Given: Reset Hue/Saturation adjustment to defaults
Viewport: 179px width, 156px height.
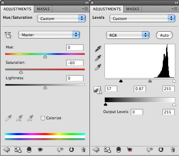Looking at the screenshot, I should tap(72, 150).
